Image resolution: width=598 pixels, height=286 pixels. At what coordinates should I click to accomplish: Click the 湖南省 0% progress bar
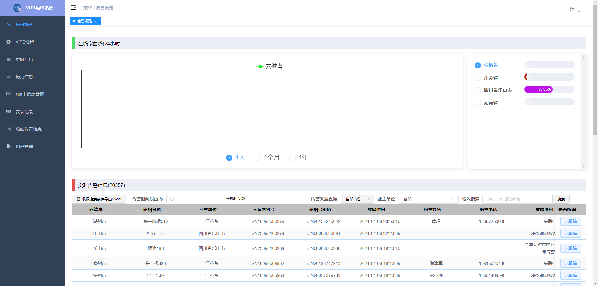tap(549, 102)
